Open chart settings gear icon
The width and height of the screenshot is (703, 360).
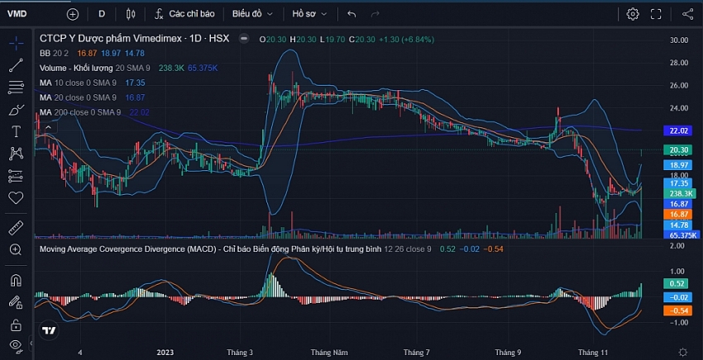[x=633, y=14]
